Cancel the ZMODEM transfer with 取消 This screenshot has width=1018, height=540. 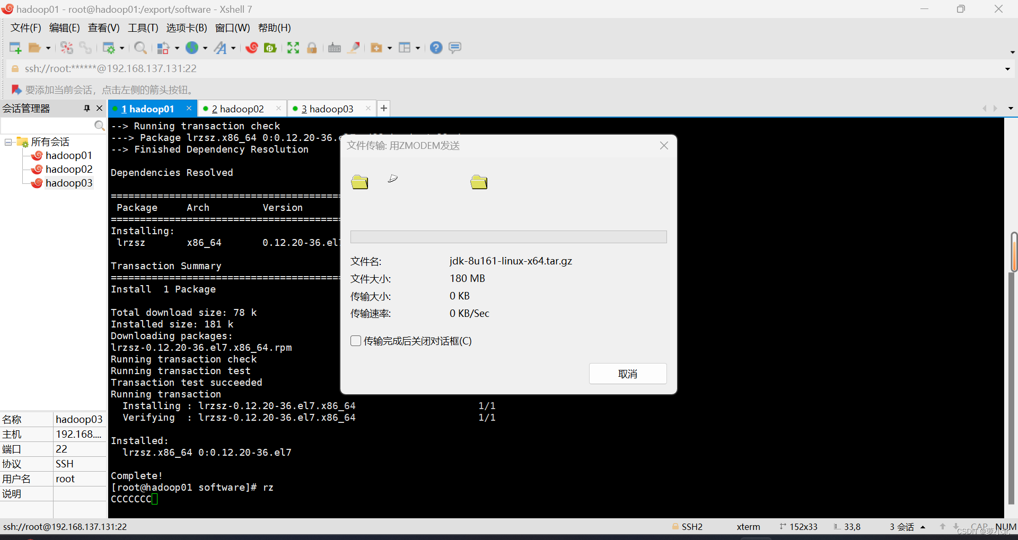click(628, 374)
